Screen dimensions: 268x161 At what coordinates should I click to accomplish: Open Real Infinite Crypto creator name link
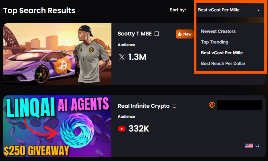(x=144, y=106)
